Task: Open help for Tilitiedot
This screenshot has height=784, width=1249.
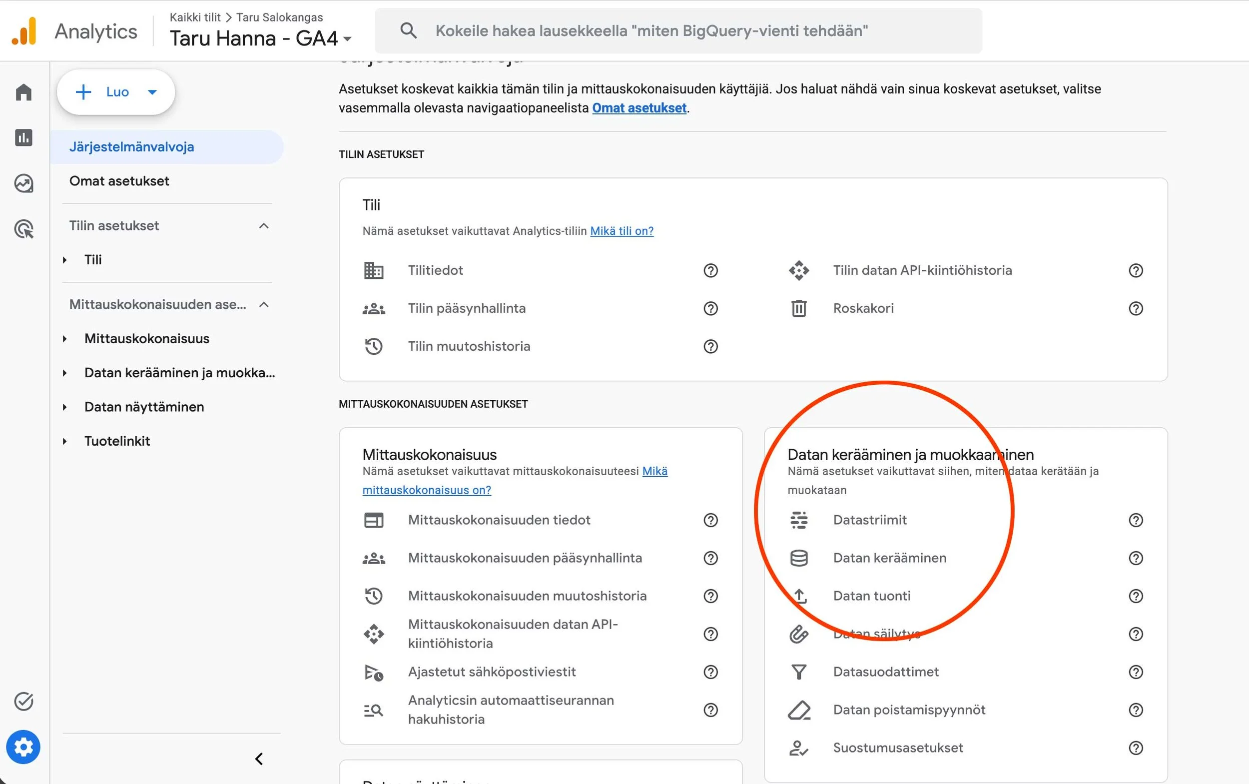Action: pos(710,270)
